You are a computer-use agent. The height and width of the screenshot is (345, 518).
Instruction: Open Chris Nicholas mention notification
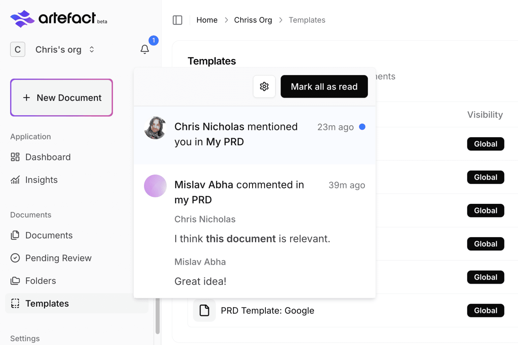coord(236,134)
